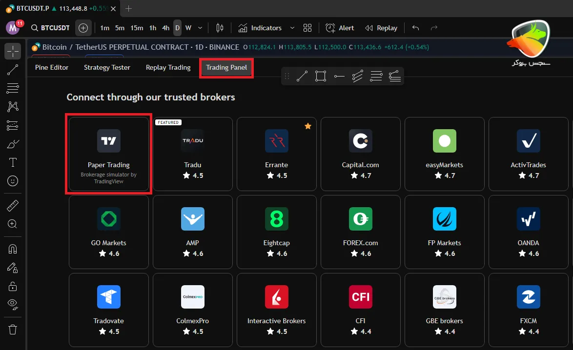This screenshot has width=573, height=350.
Task: Open the emoji icons tool
Action: (13, 181)
